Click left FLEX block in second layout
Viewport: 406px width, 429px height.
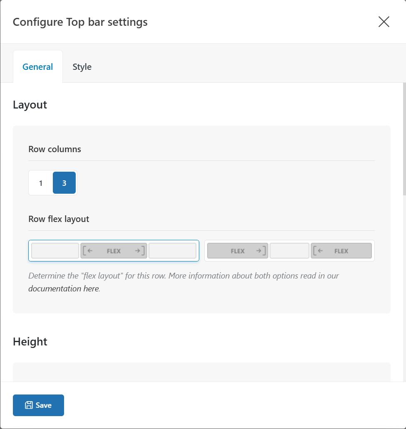click(238, 251)
